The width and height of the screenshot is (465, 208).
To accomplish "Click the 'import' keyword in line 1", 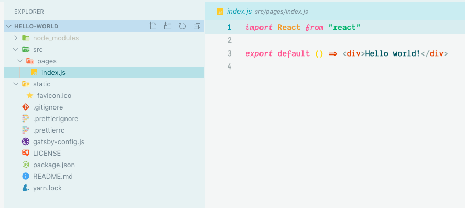I will tap(259, 28).
